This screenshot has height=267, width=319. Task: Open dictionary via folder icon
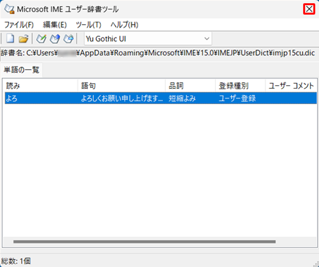24,39
